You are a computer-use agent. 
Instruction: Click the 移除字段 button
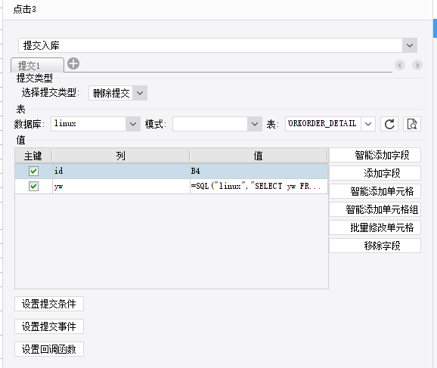coord(375,246)
